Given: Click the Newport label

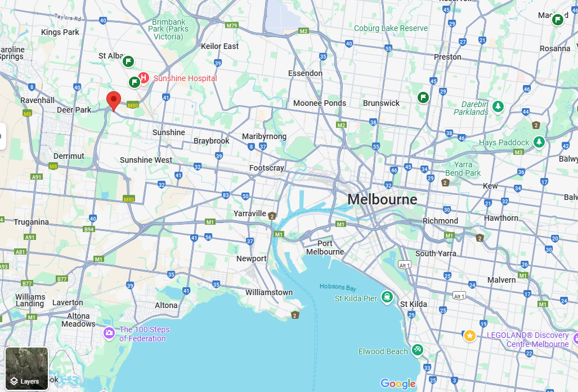Looking at the screenshot, I should (252, 259).
